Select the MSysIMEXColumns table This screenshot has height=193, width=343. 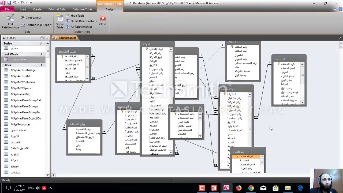pyautogui.click(x=24, y=82)
